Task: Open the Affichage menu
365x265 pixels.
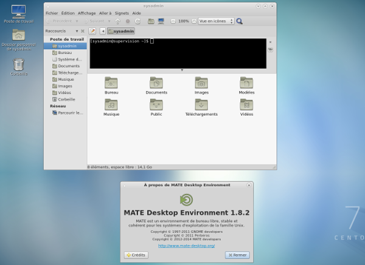Action: coord(86,13)
